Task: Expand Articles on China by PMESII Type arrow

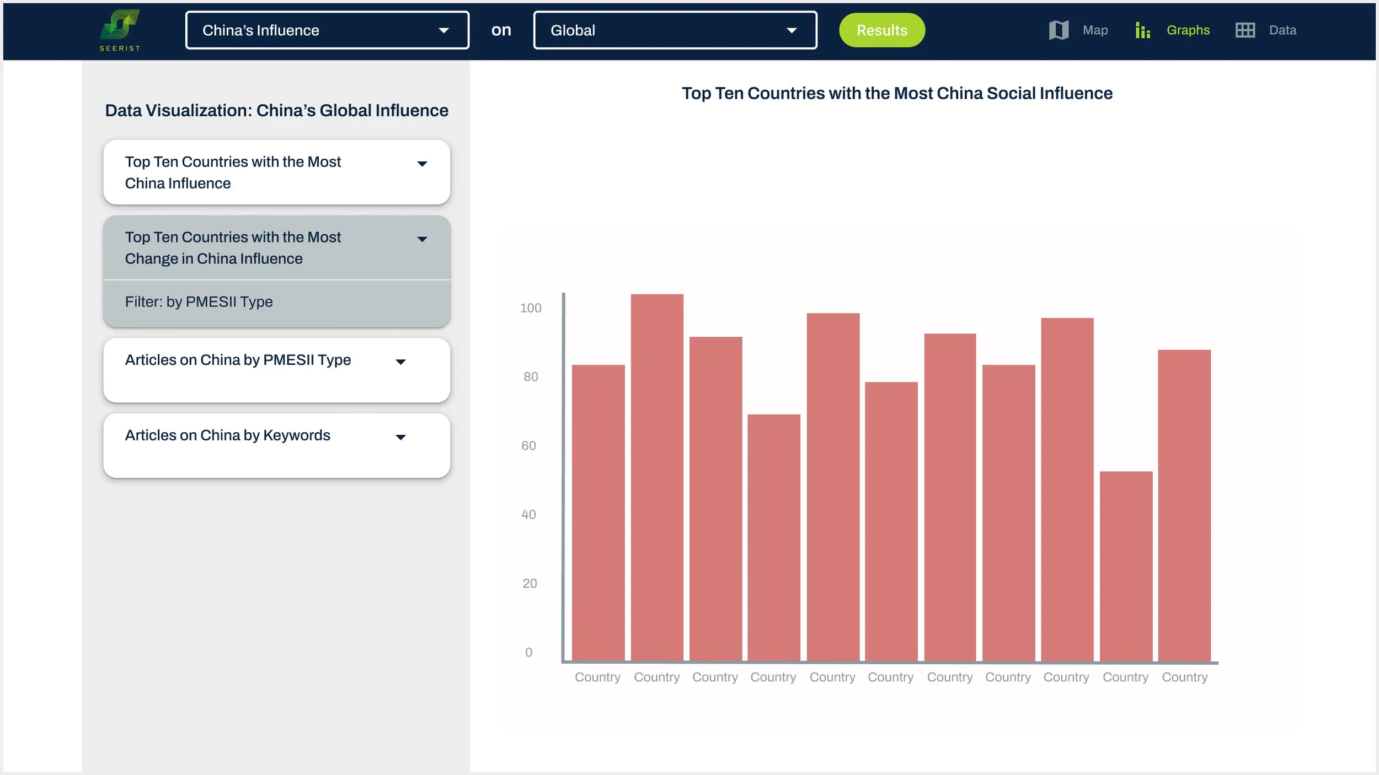Action: 400,362
